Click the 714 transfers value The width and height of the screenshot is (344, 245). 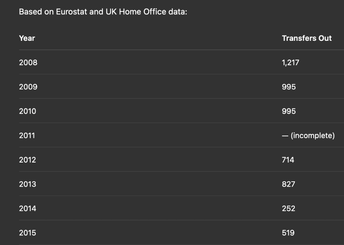(288, 160)
